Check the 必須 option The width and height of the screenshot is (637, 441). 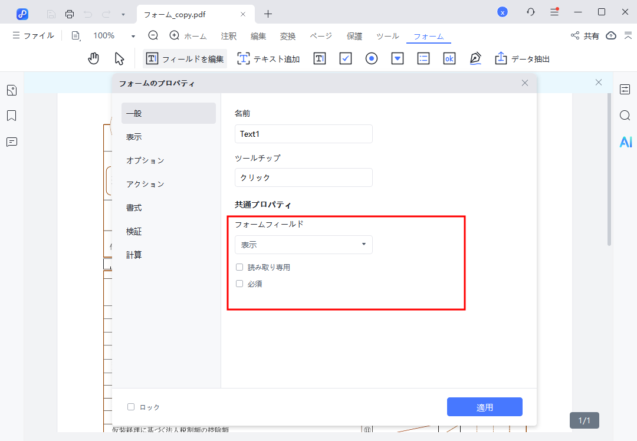[239, 284]
